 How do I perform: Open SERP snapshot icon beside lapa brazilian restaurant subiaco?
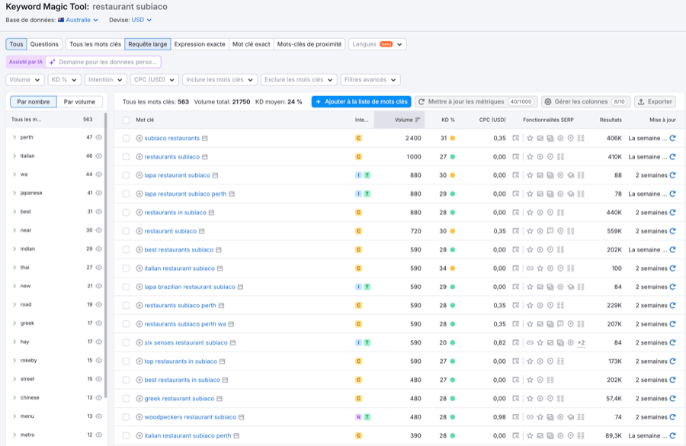(x=240, y=287)
